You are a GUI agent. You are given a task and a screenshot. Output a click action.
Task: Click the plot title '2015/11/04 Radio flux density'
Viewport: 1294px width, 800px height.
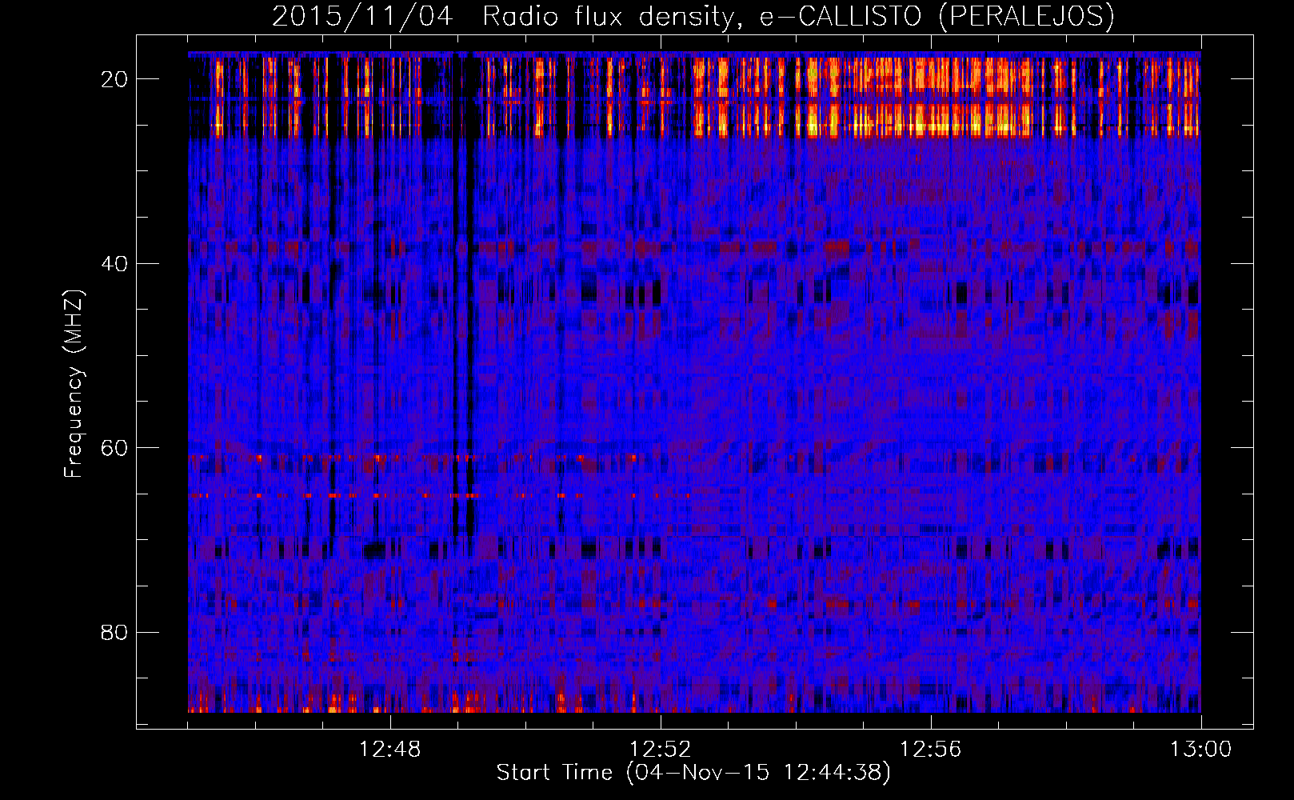[x=693, y=17]
